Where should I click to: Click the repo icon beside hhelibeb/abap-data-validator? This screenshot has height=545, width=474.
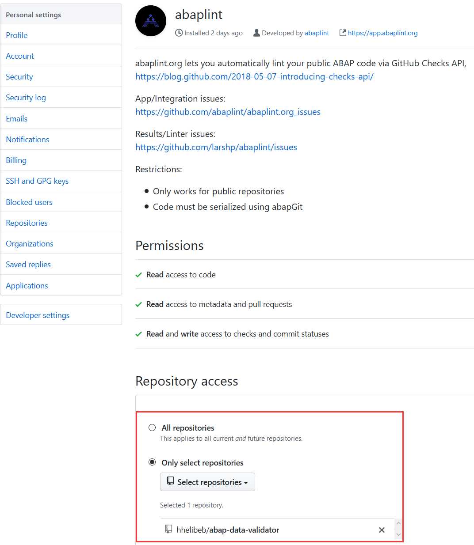(x=168, y=529)
